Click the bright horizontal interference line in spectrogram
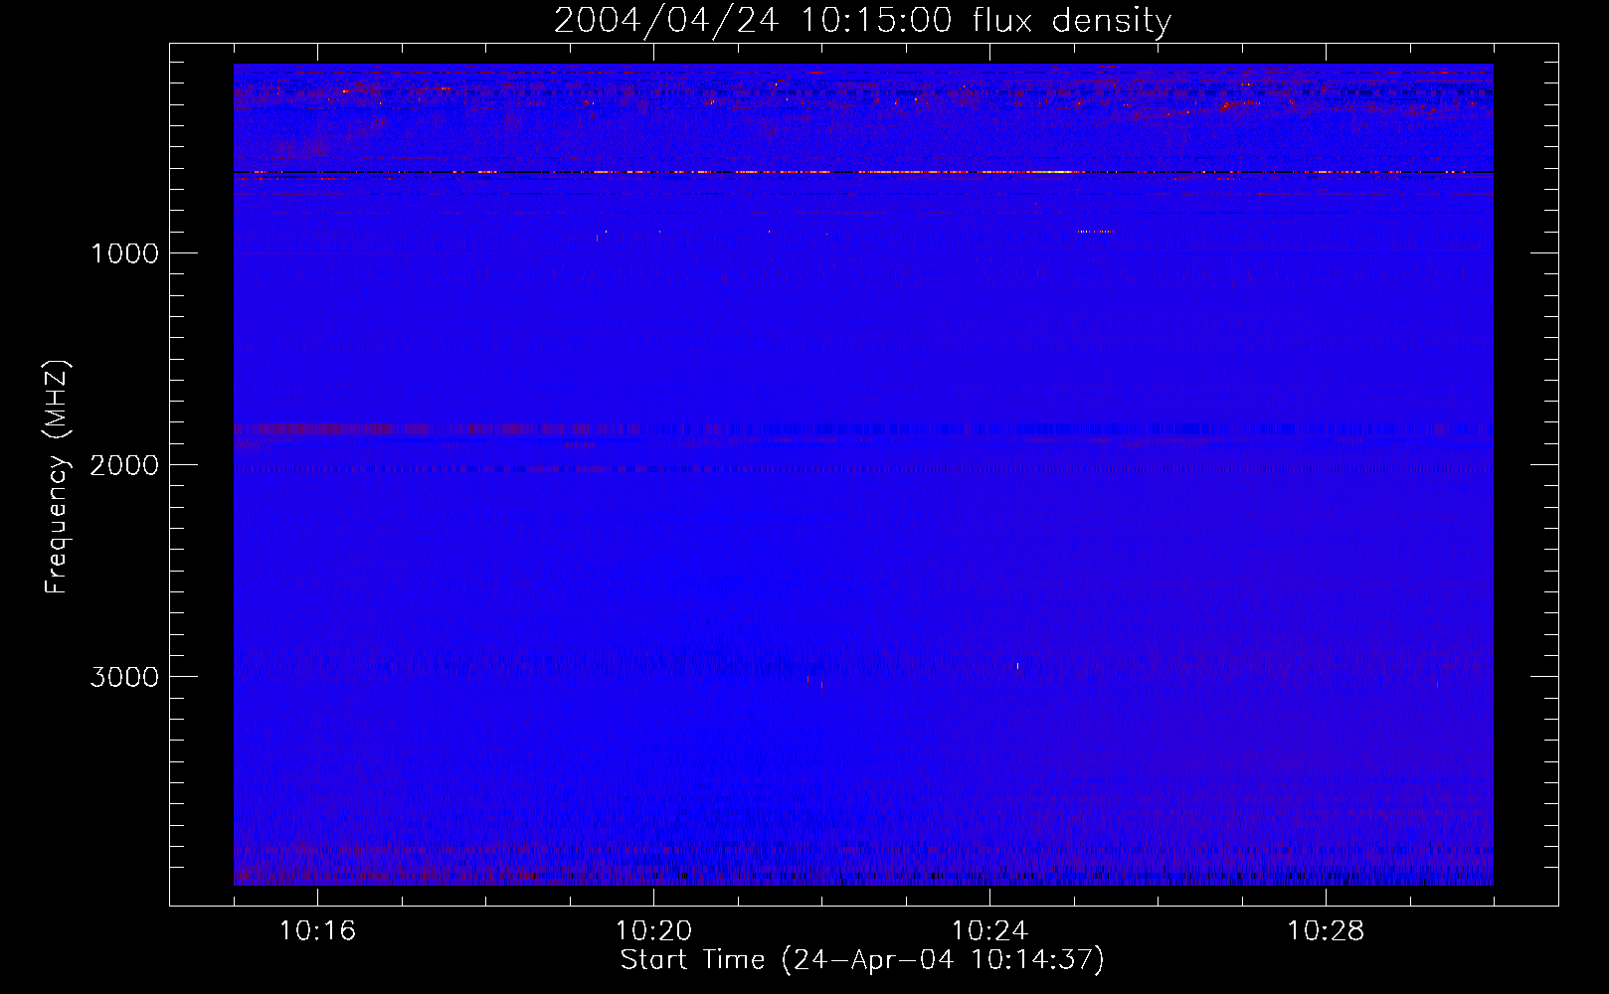Viewport: 1609px width, 994px height. pos(863,172)
